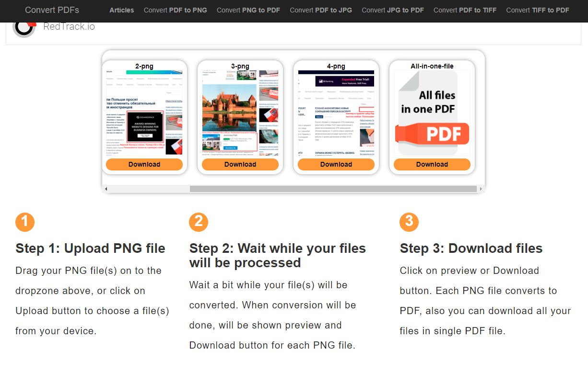Download the 3-png converted file

(240, 164)
